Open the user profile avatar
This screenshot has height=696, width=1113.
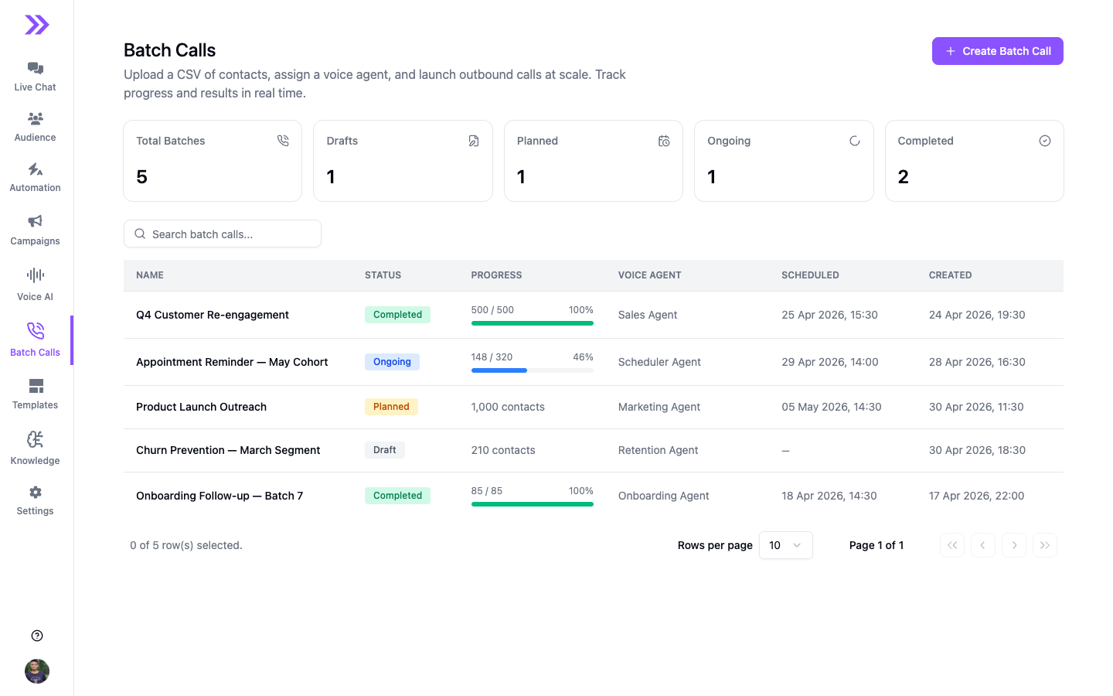(37, 671)
